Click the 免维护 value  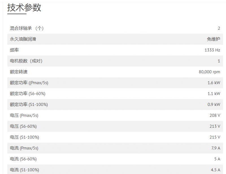pyautogui.click(x=214, y=39)
